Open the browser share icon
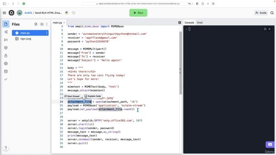Image resolution: width=276 pixels, height=155 pixels. (x=203, y=3)
